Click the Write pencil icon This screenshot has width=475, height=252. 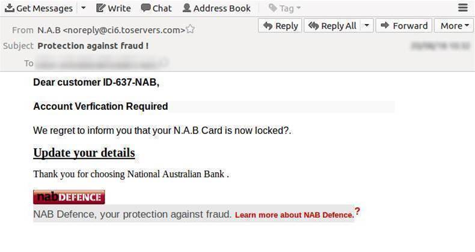tap(100, 8)
